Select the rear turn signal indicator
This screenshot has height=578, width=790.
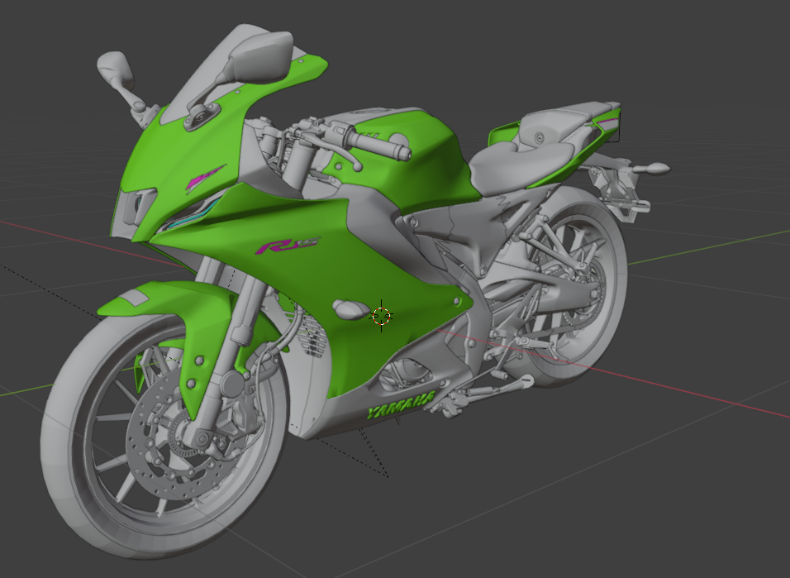point(653,169)
